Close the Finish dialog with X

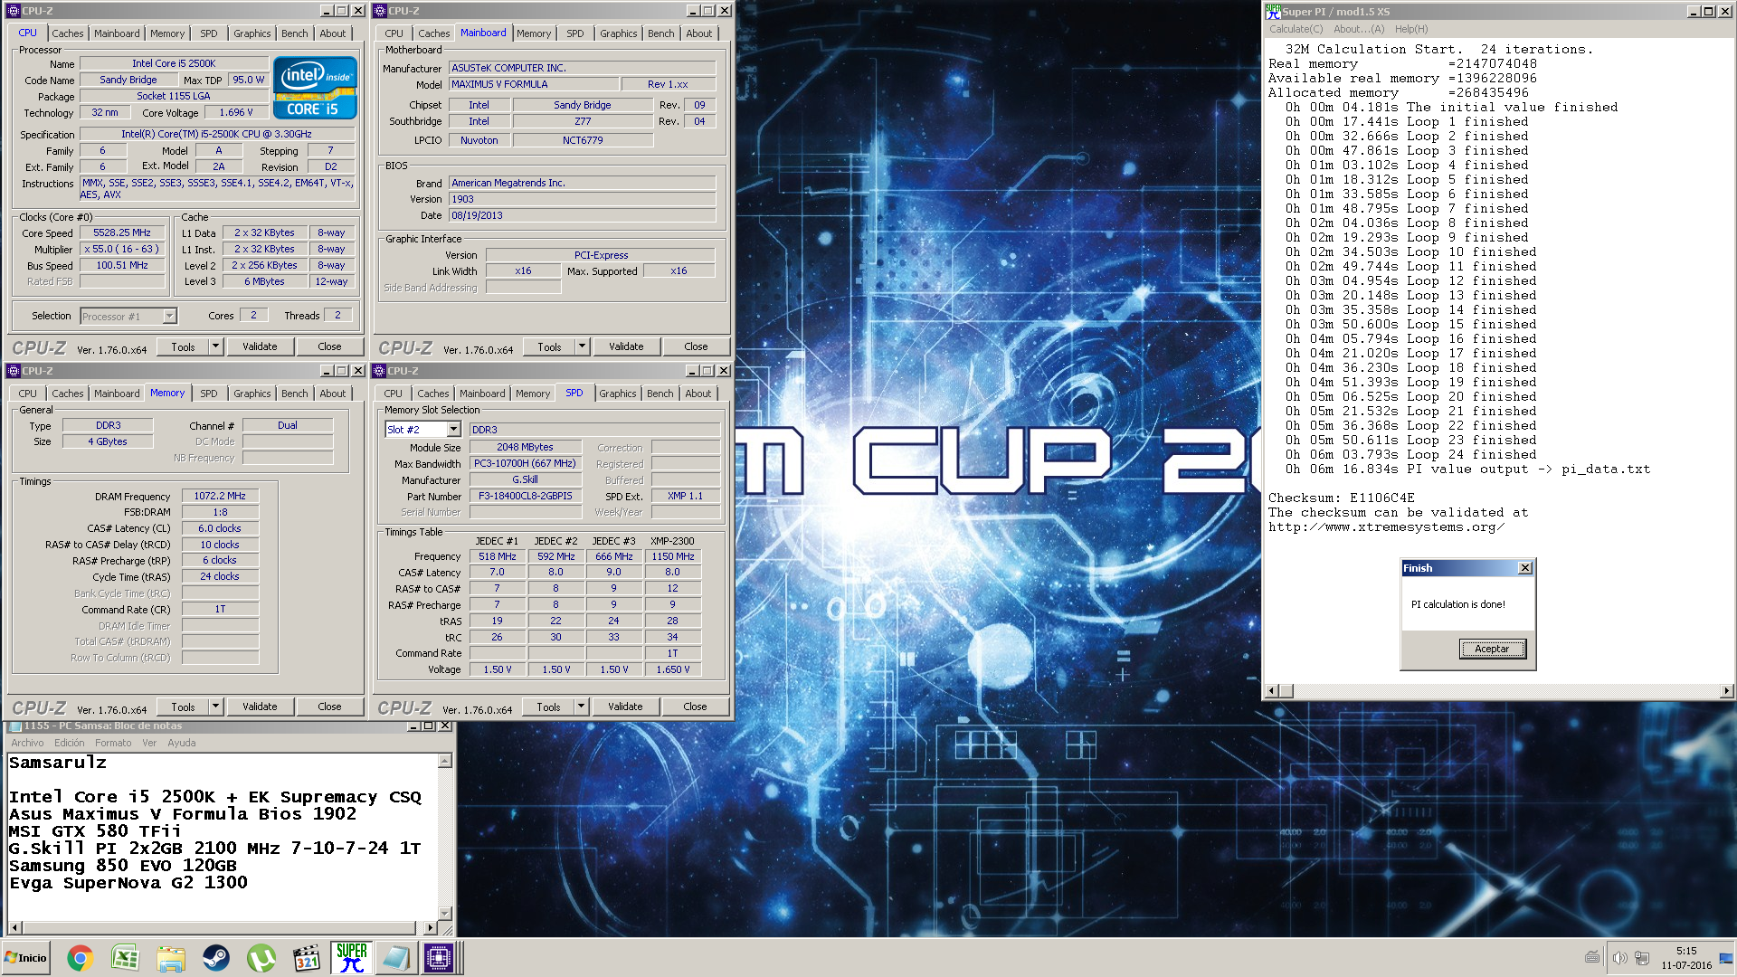pos(1525,568)
